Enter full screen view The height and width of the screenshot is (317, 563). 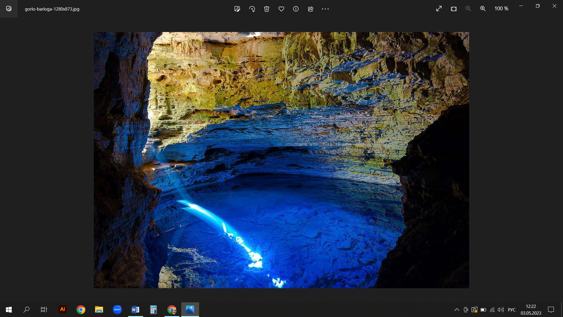(x=439, y=9)
